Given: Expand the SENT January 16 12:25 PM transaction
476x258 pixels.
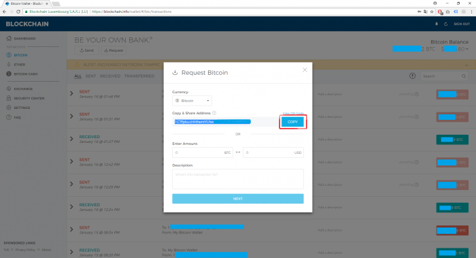Looking at the screenshot, I should pos(71,184).
